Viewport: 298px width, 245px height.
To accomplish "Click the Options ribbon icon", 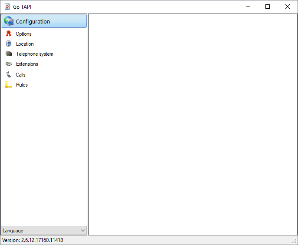I will pos(9,34).
